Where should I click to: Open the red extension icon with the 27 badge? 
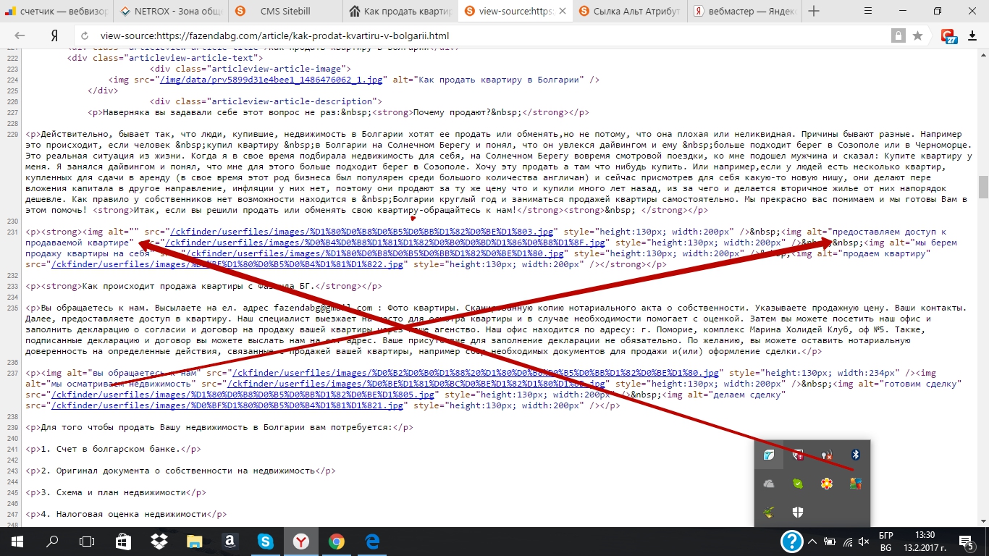tap(948, 35)
